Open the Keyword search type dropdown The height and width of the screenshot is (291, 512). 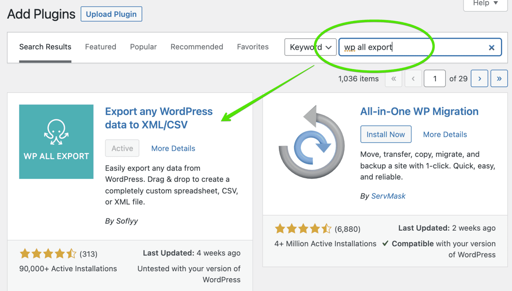(x=310, y=47)
